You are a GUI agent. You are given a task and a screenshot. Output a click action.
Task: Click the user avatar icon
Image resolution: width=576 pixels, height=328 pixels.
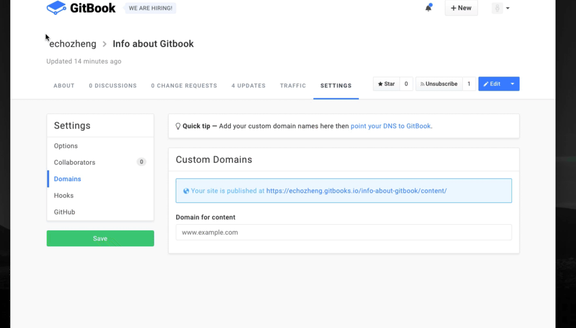tap(497, 8)
